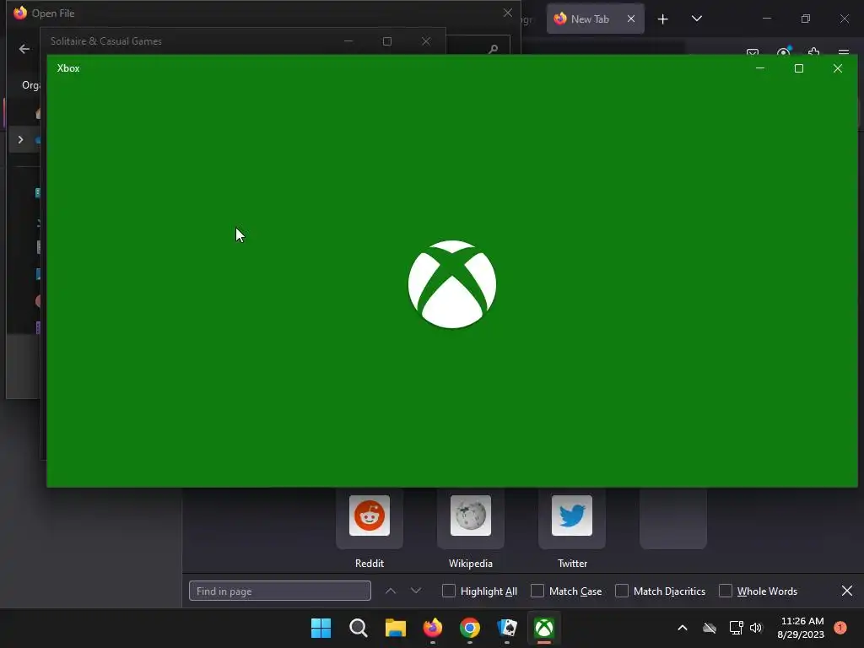This screenshot has width=864, height=648.
Task: Open Save to Pocket icon in Firefox
Action: click(x=753, y=52)
